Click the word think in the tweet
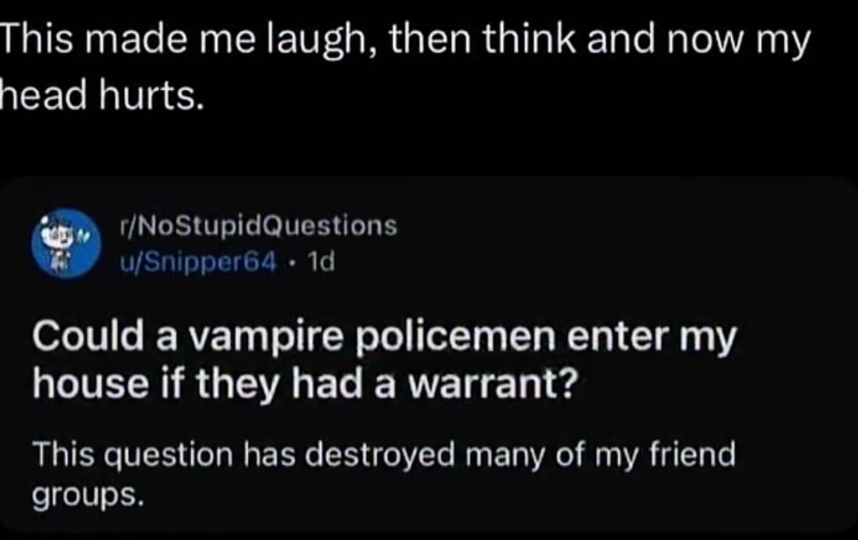858x540 pixels. [x=513, y=40]
